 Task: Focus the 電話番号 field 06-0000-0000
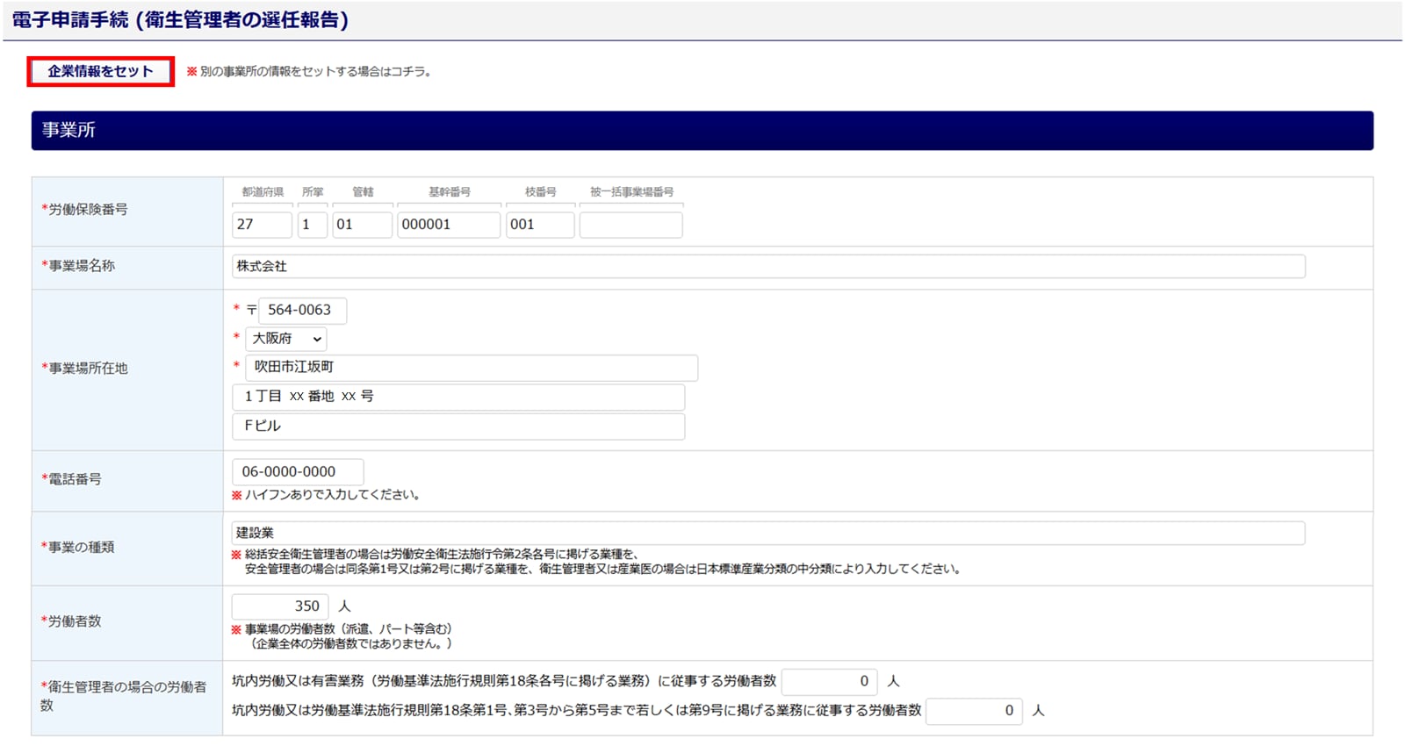point(297,472)
